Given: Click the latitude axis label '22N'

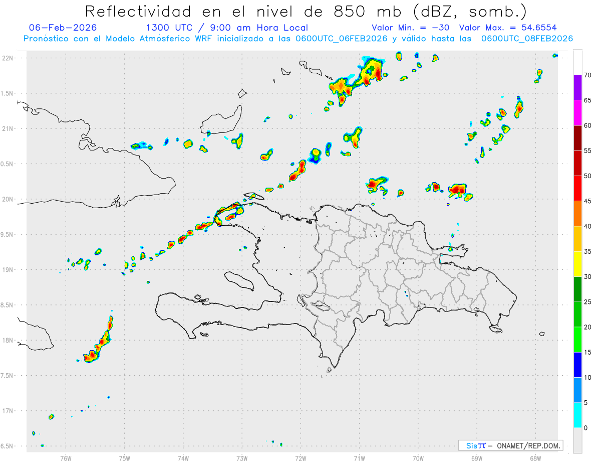Looking at the screenshot, I should point(8,58).
